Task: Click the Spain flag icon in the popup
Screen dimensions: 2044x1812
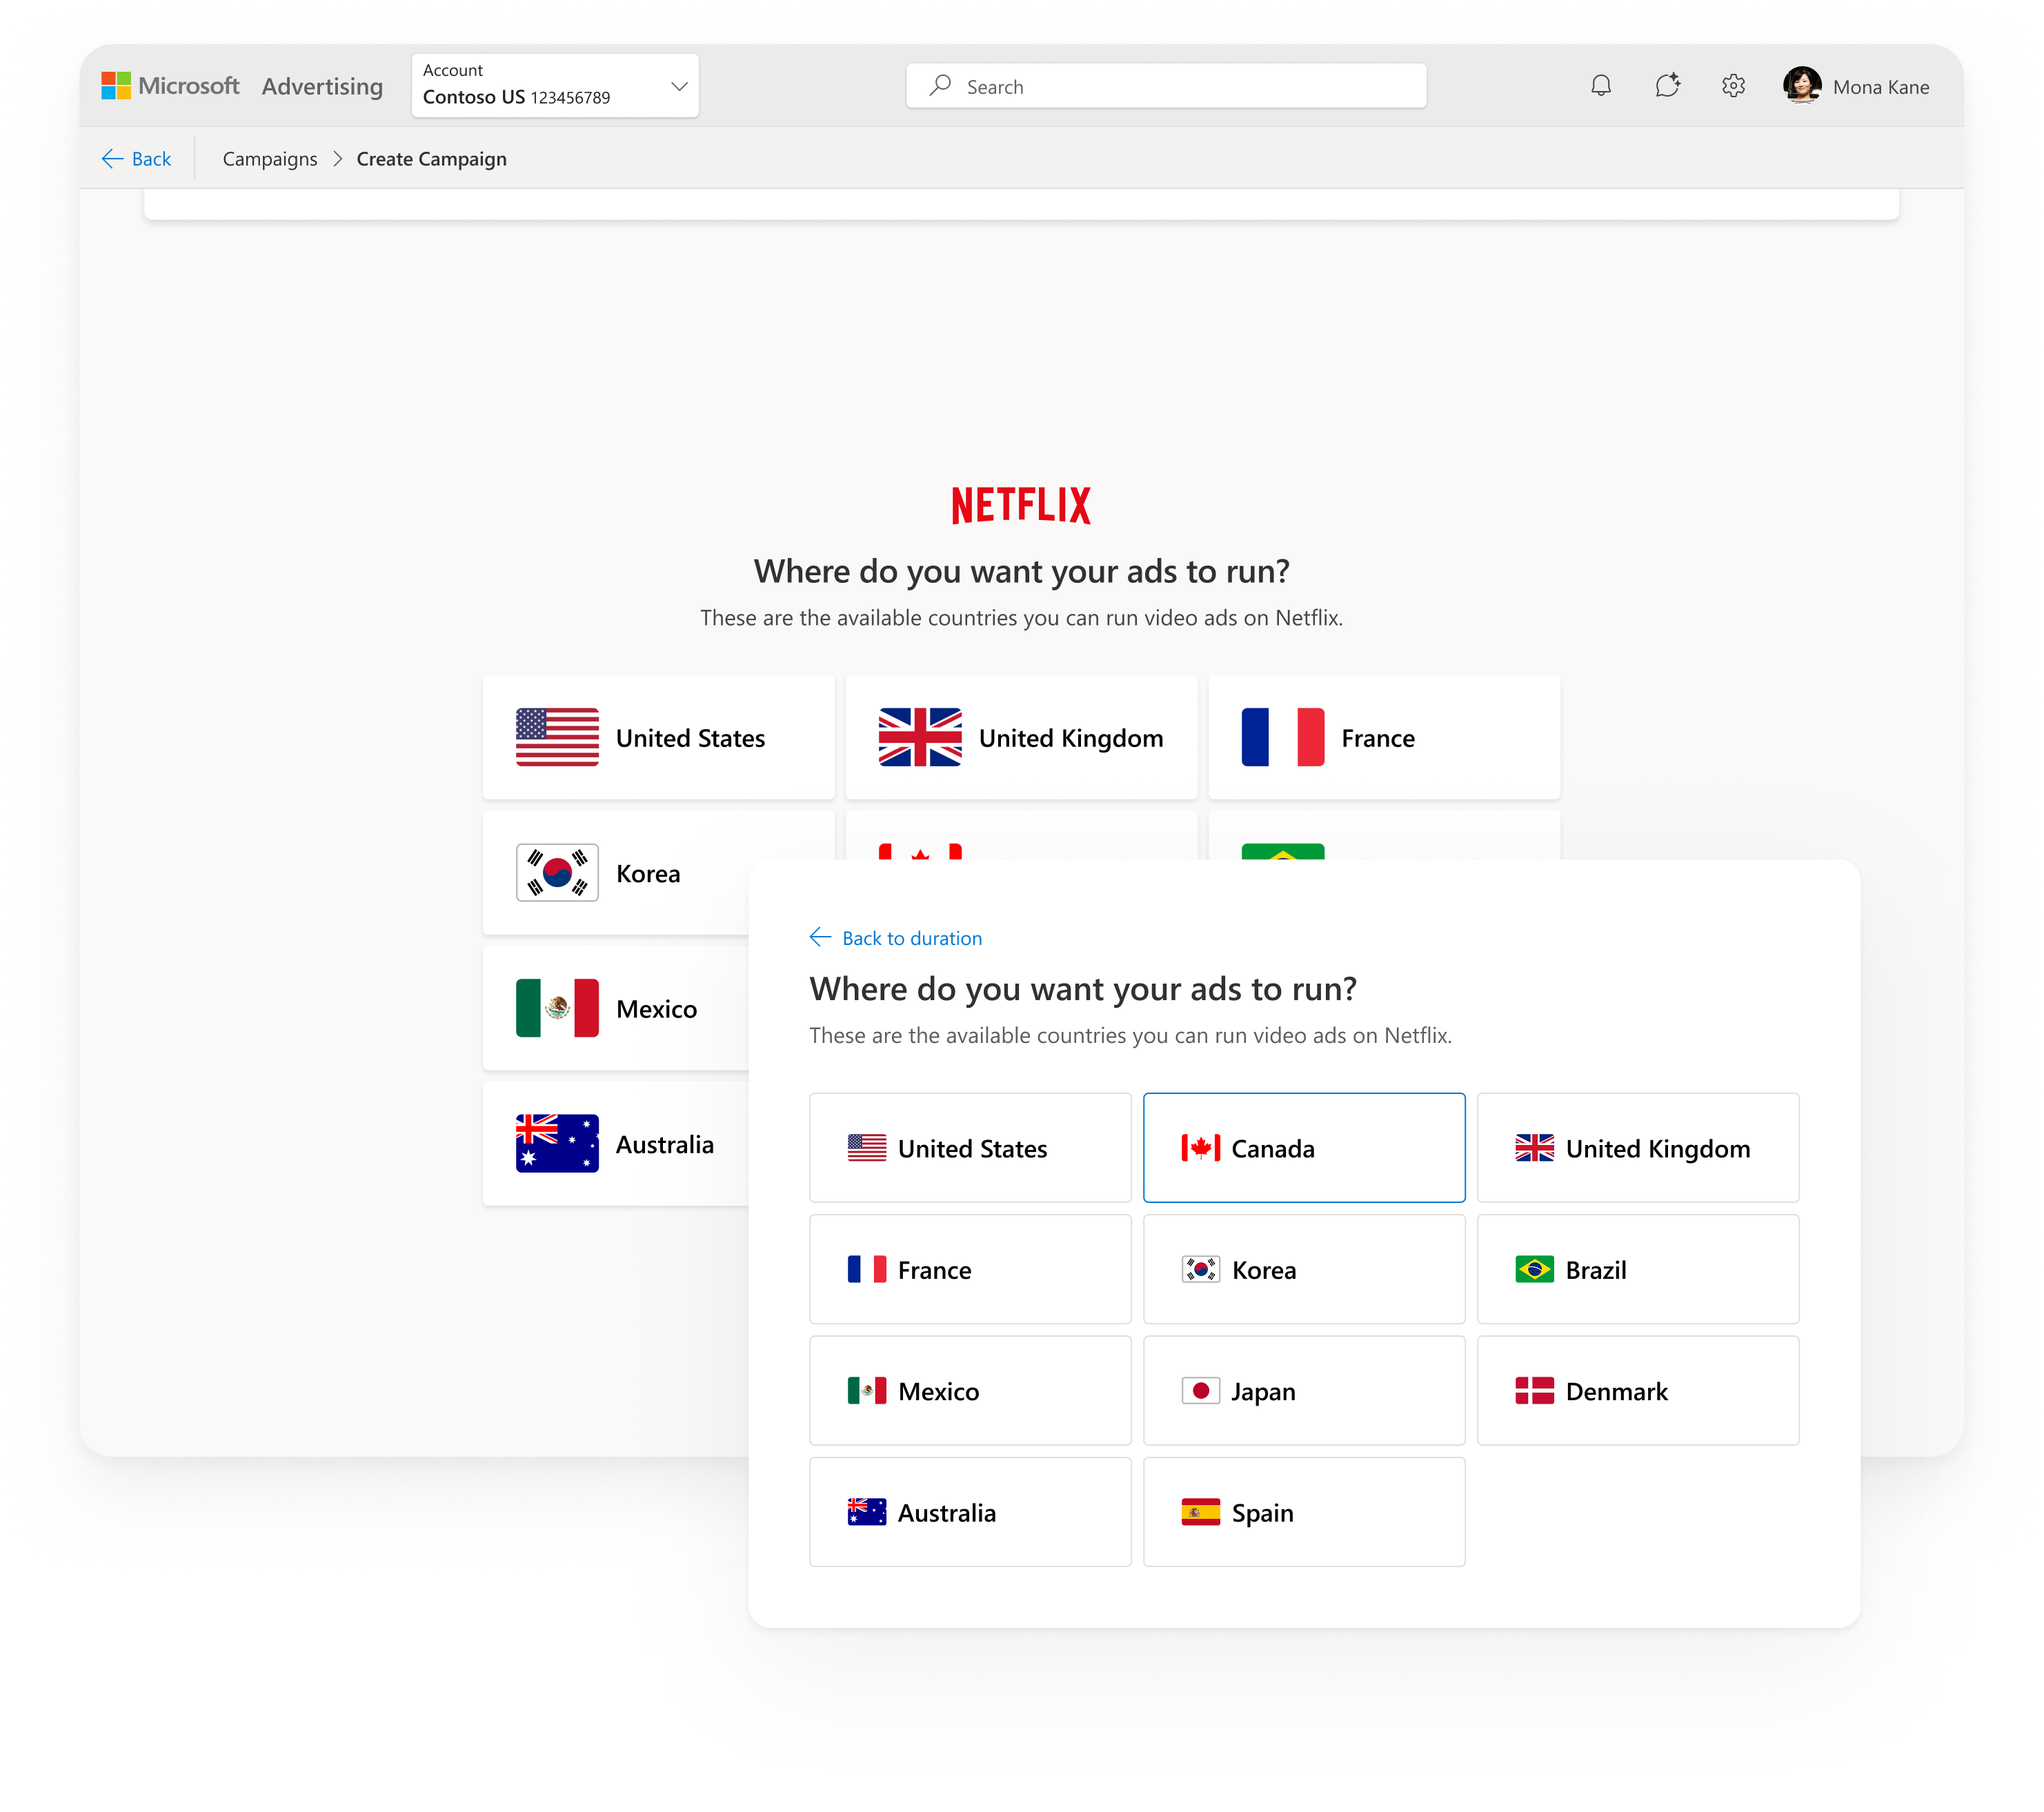Action: [x=1201, y=1512]
